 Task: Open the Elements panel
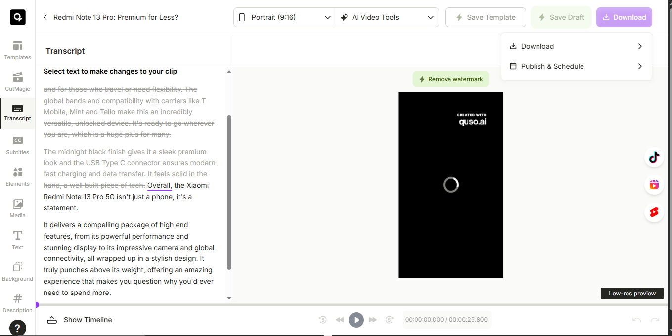click(x=18, y=177)
